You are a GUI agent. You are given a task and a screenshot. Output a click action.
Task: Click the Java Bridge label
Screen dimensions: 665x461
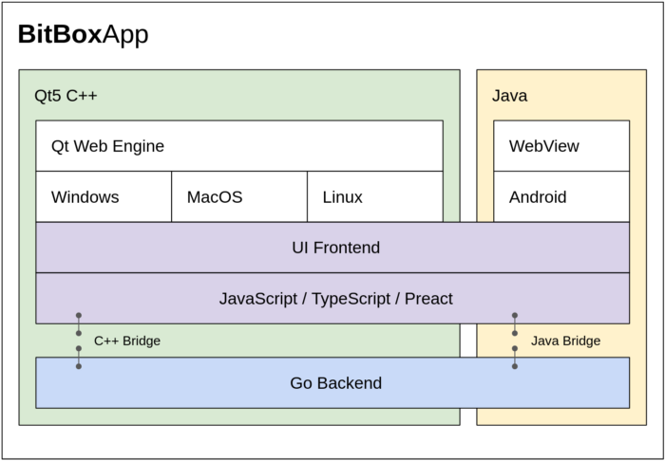(566, 341)
